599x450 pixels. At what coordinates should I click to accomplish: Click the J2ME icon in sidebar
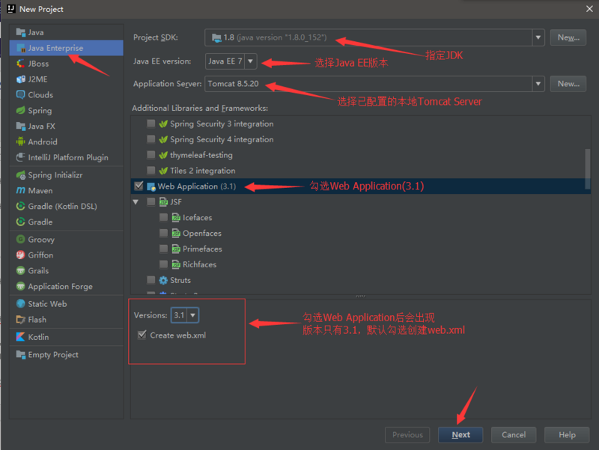(x=21, y=79)
